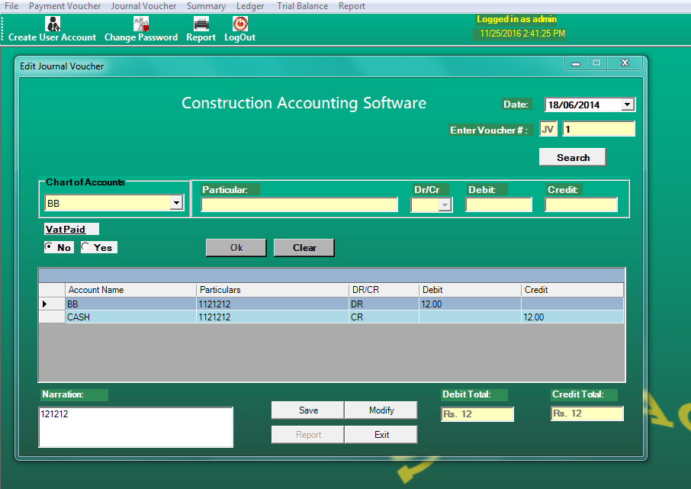Click the Narration text box

click(x=136, y=427)
